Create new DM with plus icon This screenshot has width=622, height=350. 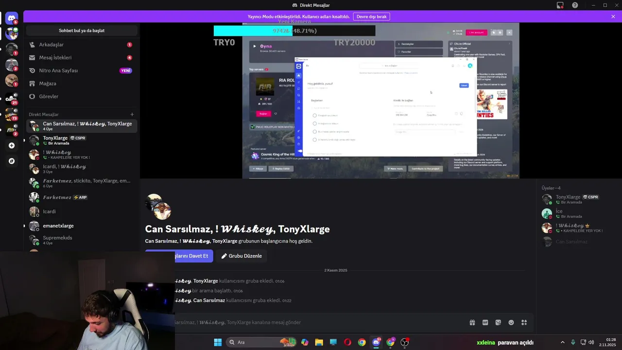click(132, 115)
